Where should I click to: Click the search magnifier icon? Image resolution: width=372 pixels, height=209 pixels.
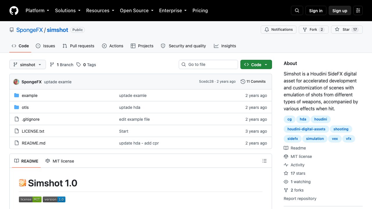pos(297,10)
